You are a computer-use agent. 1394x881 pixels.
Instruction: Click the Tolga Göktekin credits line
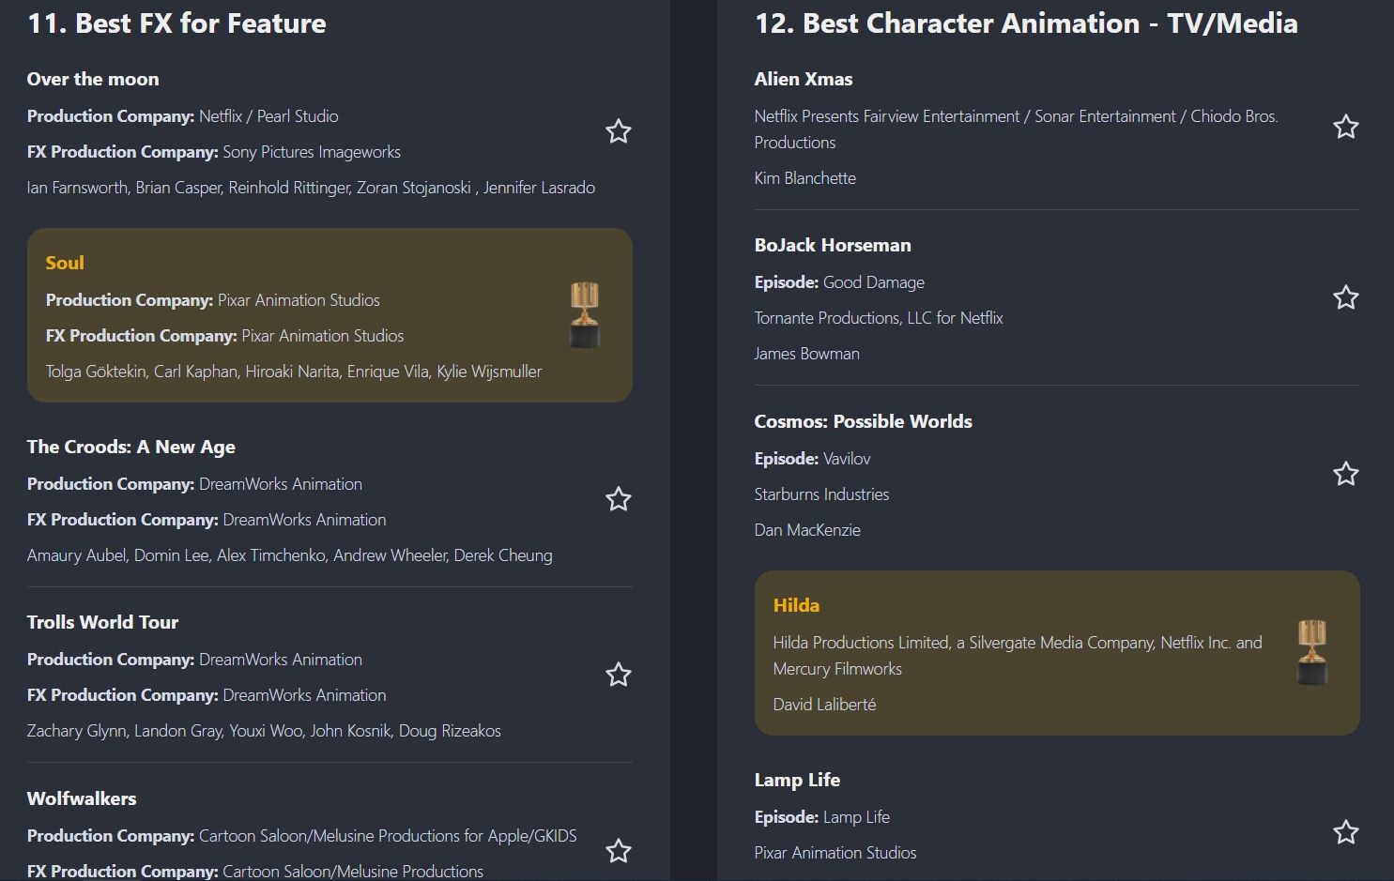coord(294,372)
